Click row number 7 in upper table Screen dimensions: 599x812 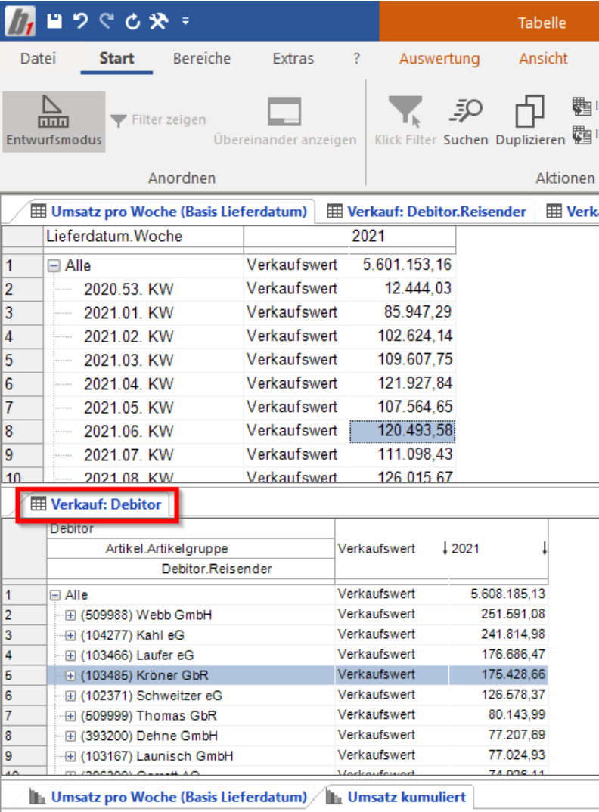23,408
